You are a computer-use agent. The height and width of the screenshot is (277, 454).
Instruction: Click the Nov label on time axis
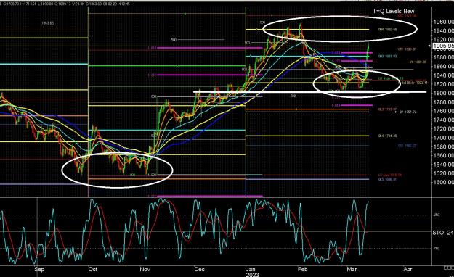click(x=145, y=269)
